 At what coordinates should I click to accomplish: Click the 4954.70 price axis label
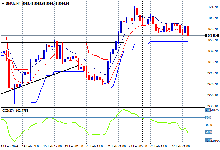[212, 95]
